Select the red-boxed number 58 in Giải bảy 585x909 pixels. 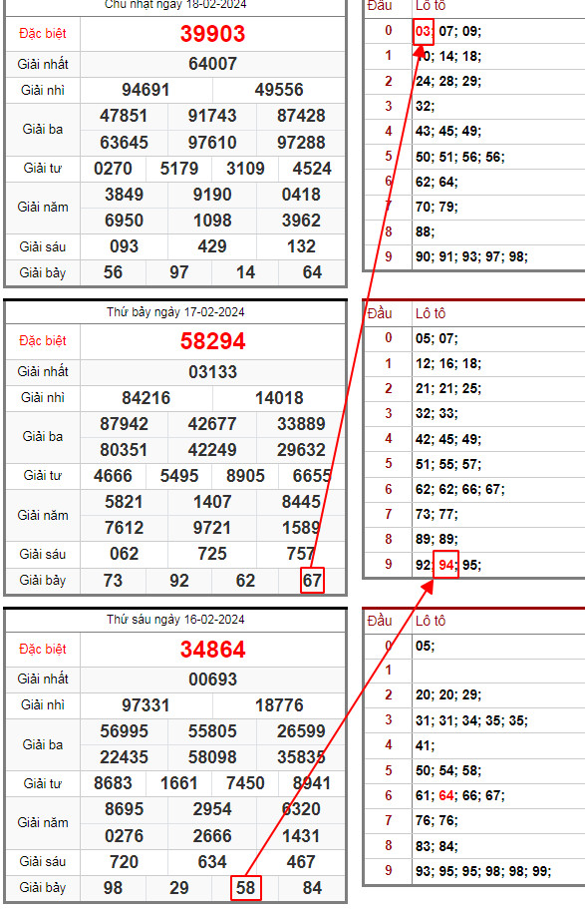coord(245,888)
